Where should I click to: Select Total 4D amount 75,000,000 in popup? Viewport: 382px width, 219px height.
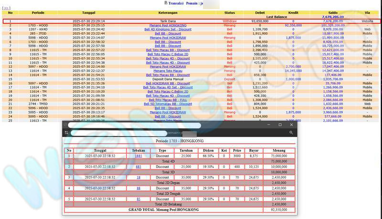tap(279, 161)
